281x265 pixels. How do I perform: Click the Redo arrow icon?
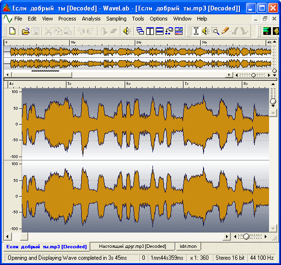pyautogui.click(x=90, y=31)
